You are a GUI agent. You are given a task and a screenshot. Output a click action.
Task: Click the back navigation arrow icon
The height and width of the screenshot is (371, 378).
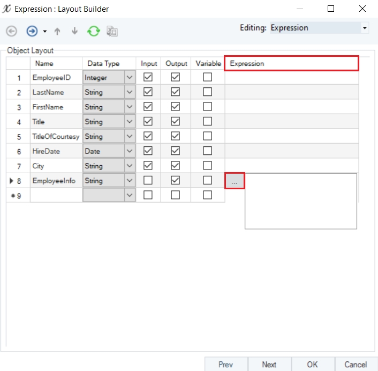tap(11, 32)
